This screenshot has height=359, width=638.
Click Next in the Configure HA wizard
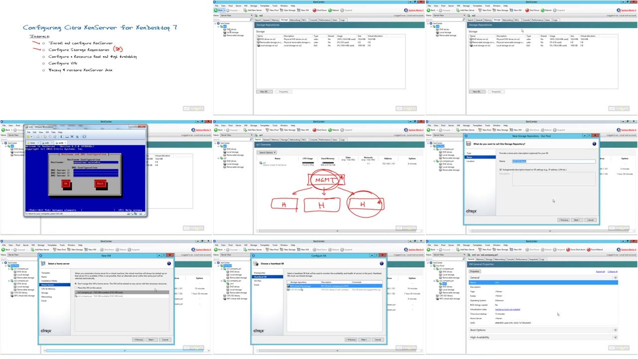pyautogui.click(x=364, y=340)
